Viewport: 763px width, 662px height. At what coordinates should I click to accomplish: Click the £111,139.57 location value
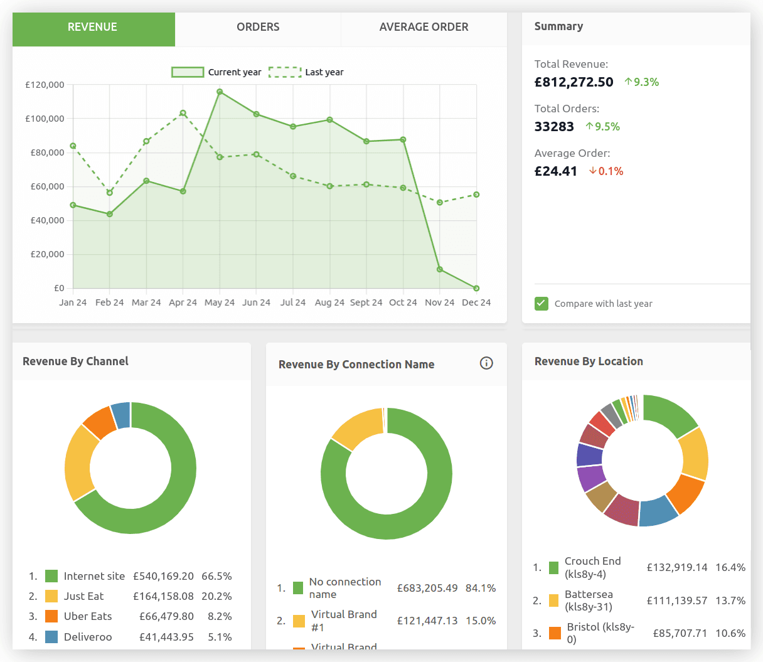pyautogui.click(x=677, y=601)
